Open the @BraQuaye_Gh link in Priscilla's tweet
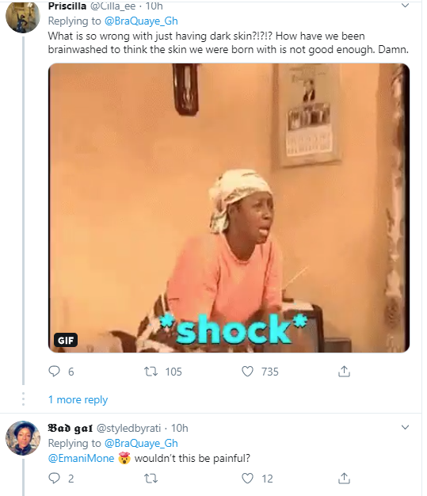This screenshot has height=496, width=427. (x=141, y=21)
